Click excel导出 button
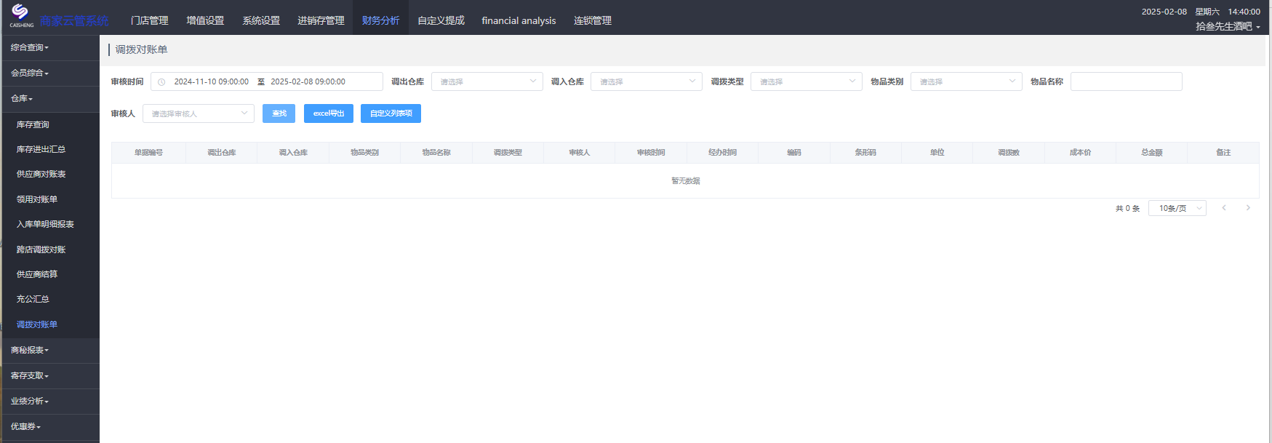 [x=329, y=113]
